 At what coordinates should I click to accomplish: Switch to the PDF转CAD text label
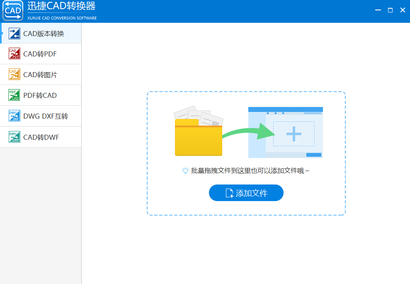point(40,95)
